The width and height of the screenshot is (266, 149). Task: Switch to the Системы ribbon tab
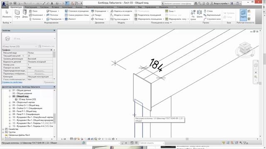point(44,7)
